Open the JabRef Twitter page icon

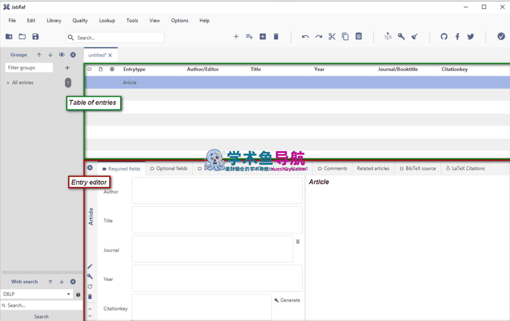coord(471,37)
